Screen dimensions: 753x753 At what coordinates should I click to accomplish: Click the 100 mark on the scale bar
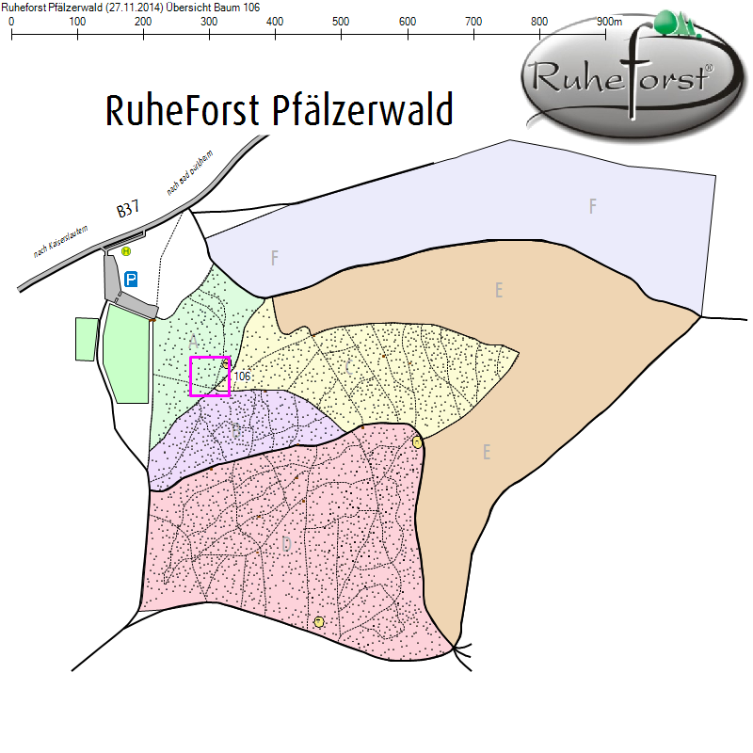pos(77,22)
